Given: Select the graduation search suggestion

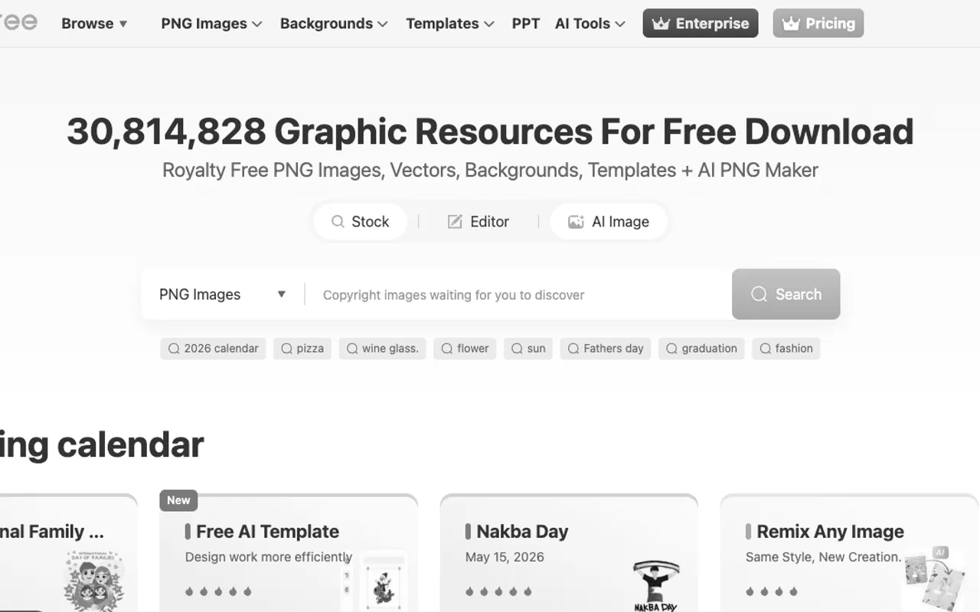Looking at the screenshot, I should click(x=701, y=349).
